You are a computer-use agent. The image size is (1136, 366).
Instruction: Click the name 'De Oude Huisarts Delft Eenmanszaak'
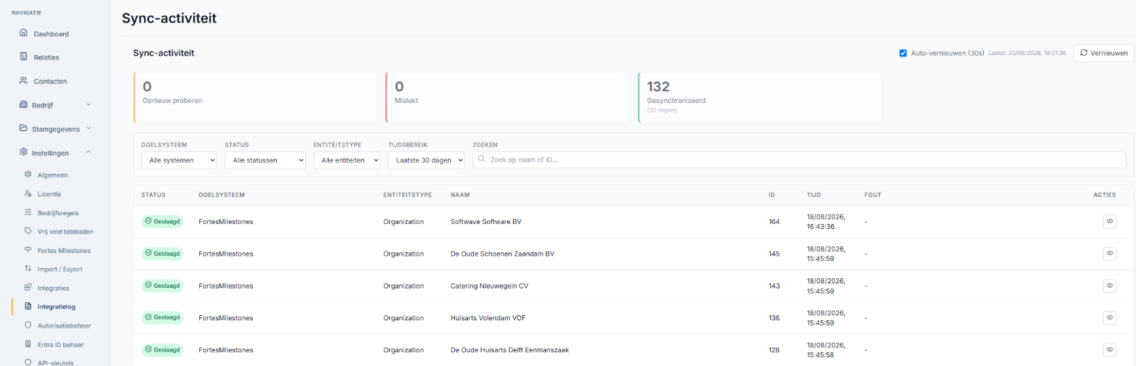510,349
